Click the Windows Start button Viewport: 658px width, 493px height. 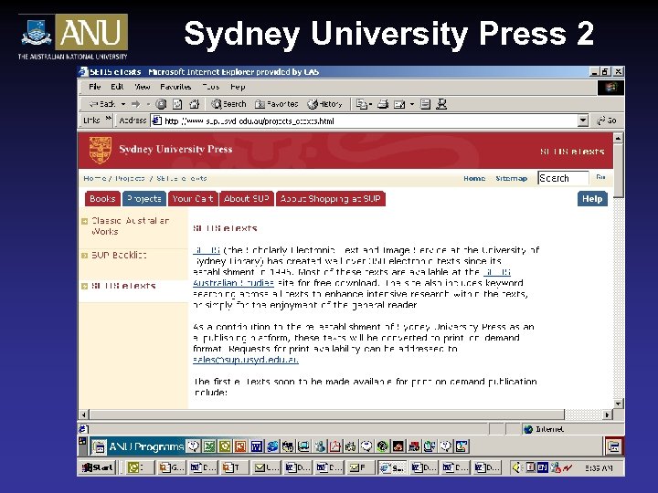98,467
